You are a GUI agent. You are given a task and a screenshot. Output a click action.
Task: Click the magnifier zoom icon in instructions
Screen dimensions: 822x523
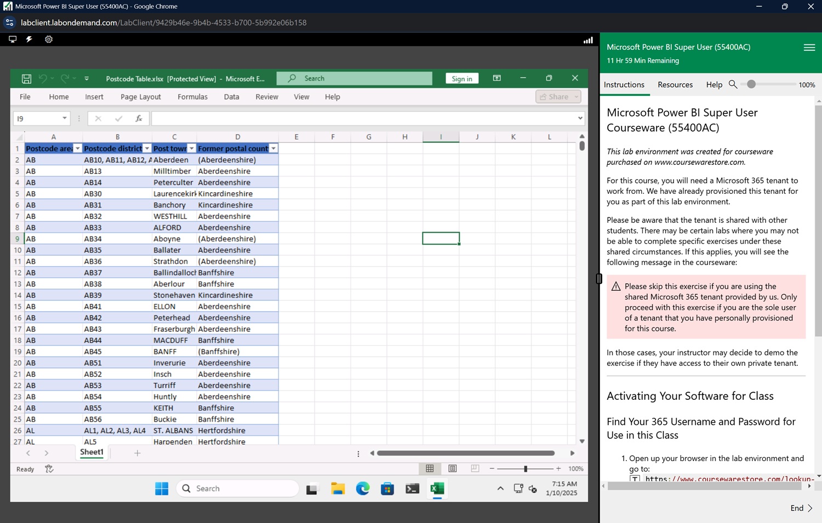[x=733, y=84]
